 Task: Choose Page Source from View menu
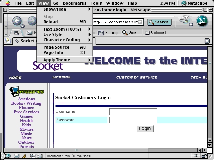pyautogui.click(x=65, y=47)
